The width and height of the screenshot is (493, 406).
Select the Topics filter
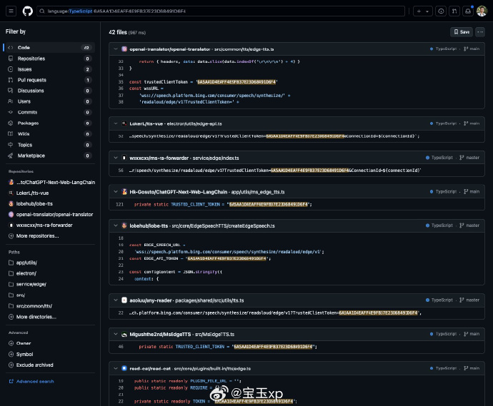point(50,145)
